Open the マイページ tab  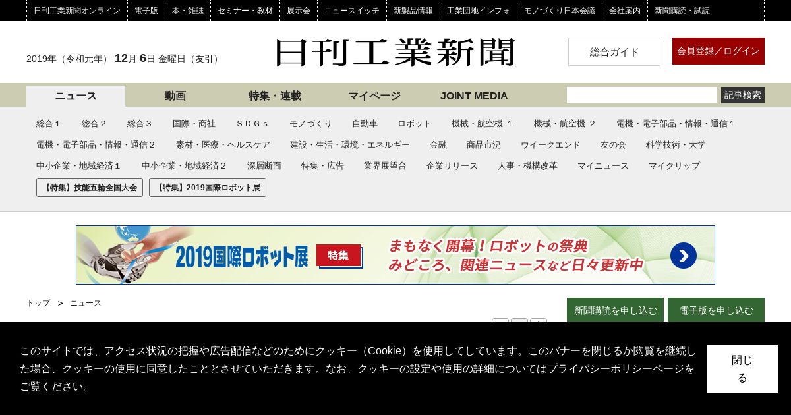374,96
